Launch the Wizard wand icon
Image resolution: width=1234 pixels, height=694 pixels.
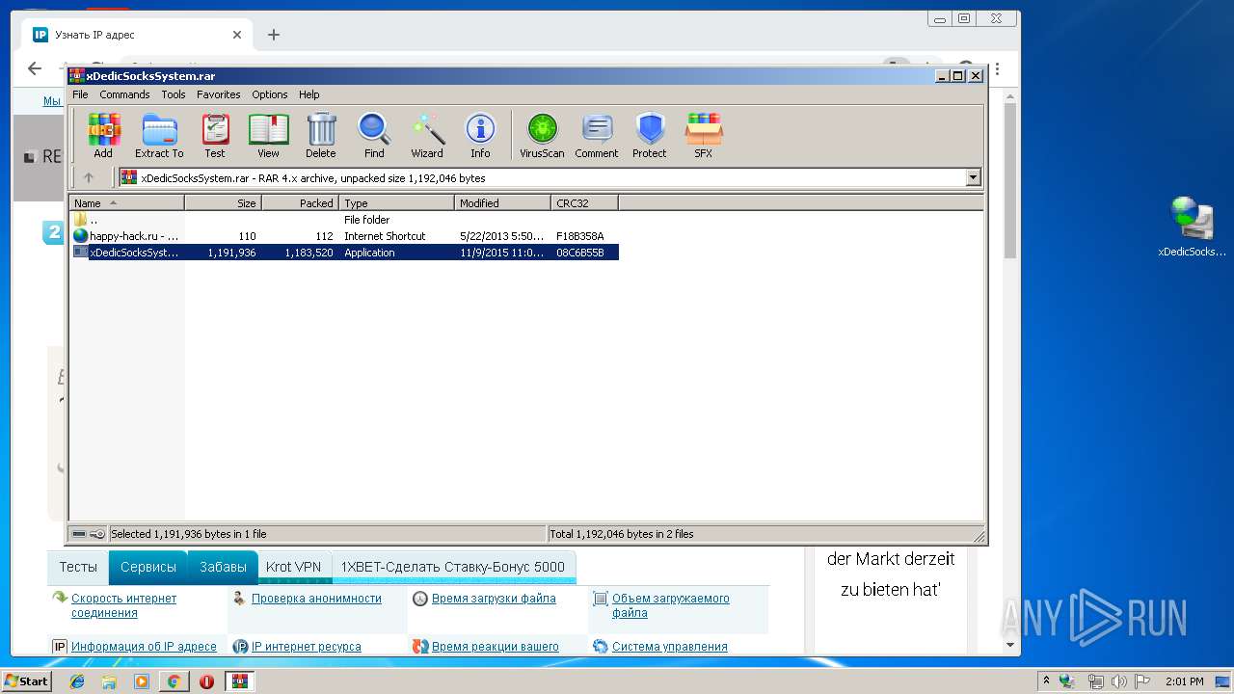tap(427, 135)
